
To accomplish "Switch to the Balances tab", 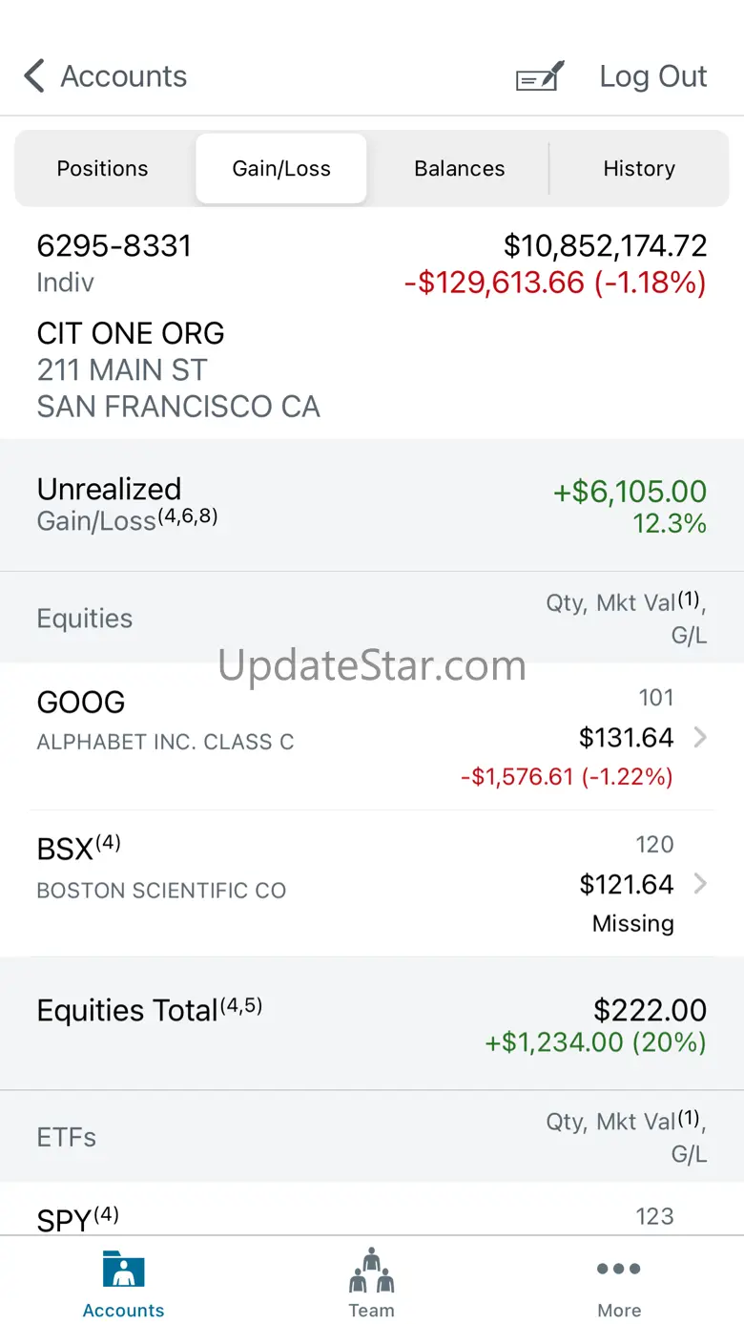I will [x=459, y=168].
